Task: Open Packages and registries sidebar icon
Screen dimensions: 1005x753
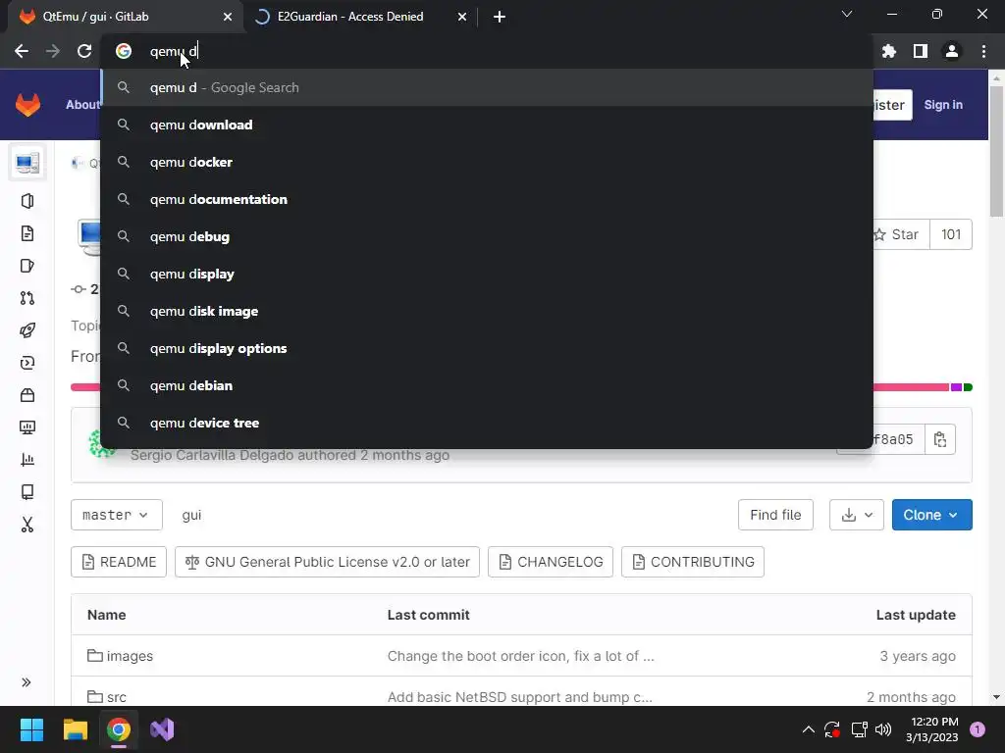Action: (26, 395)
